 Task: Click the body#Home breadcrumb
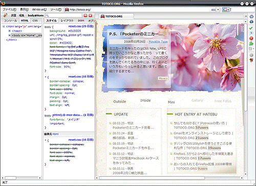35,15
